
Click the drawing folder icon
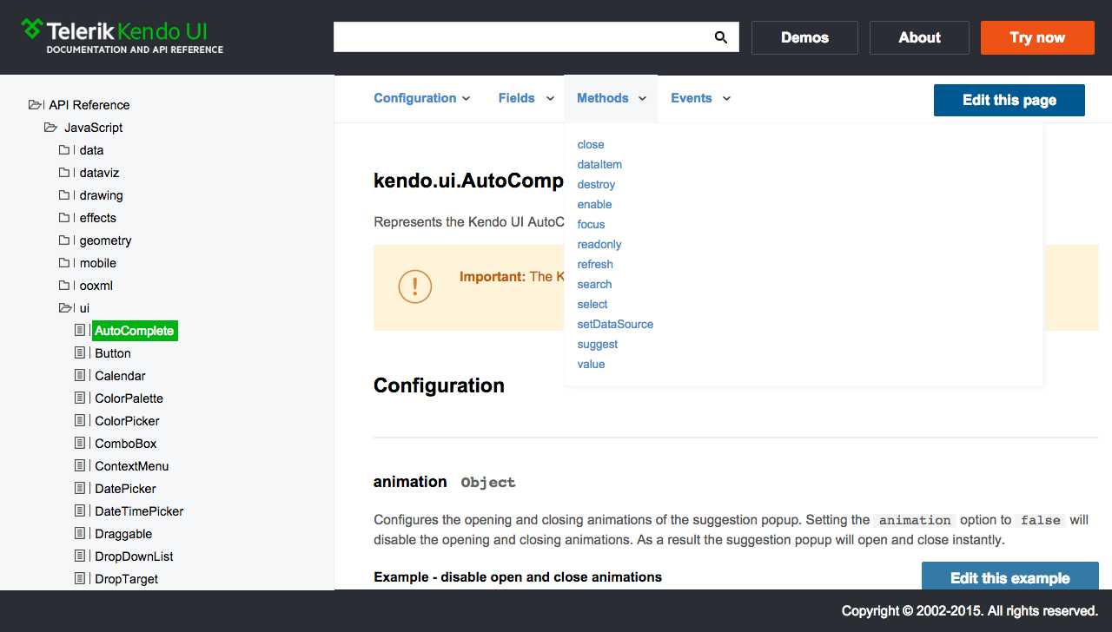tap(64, 195)
